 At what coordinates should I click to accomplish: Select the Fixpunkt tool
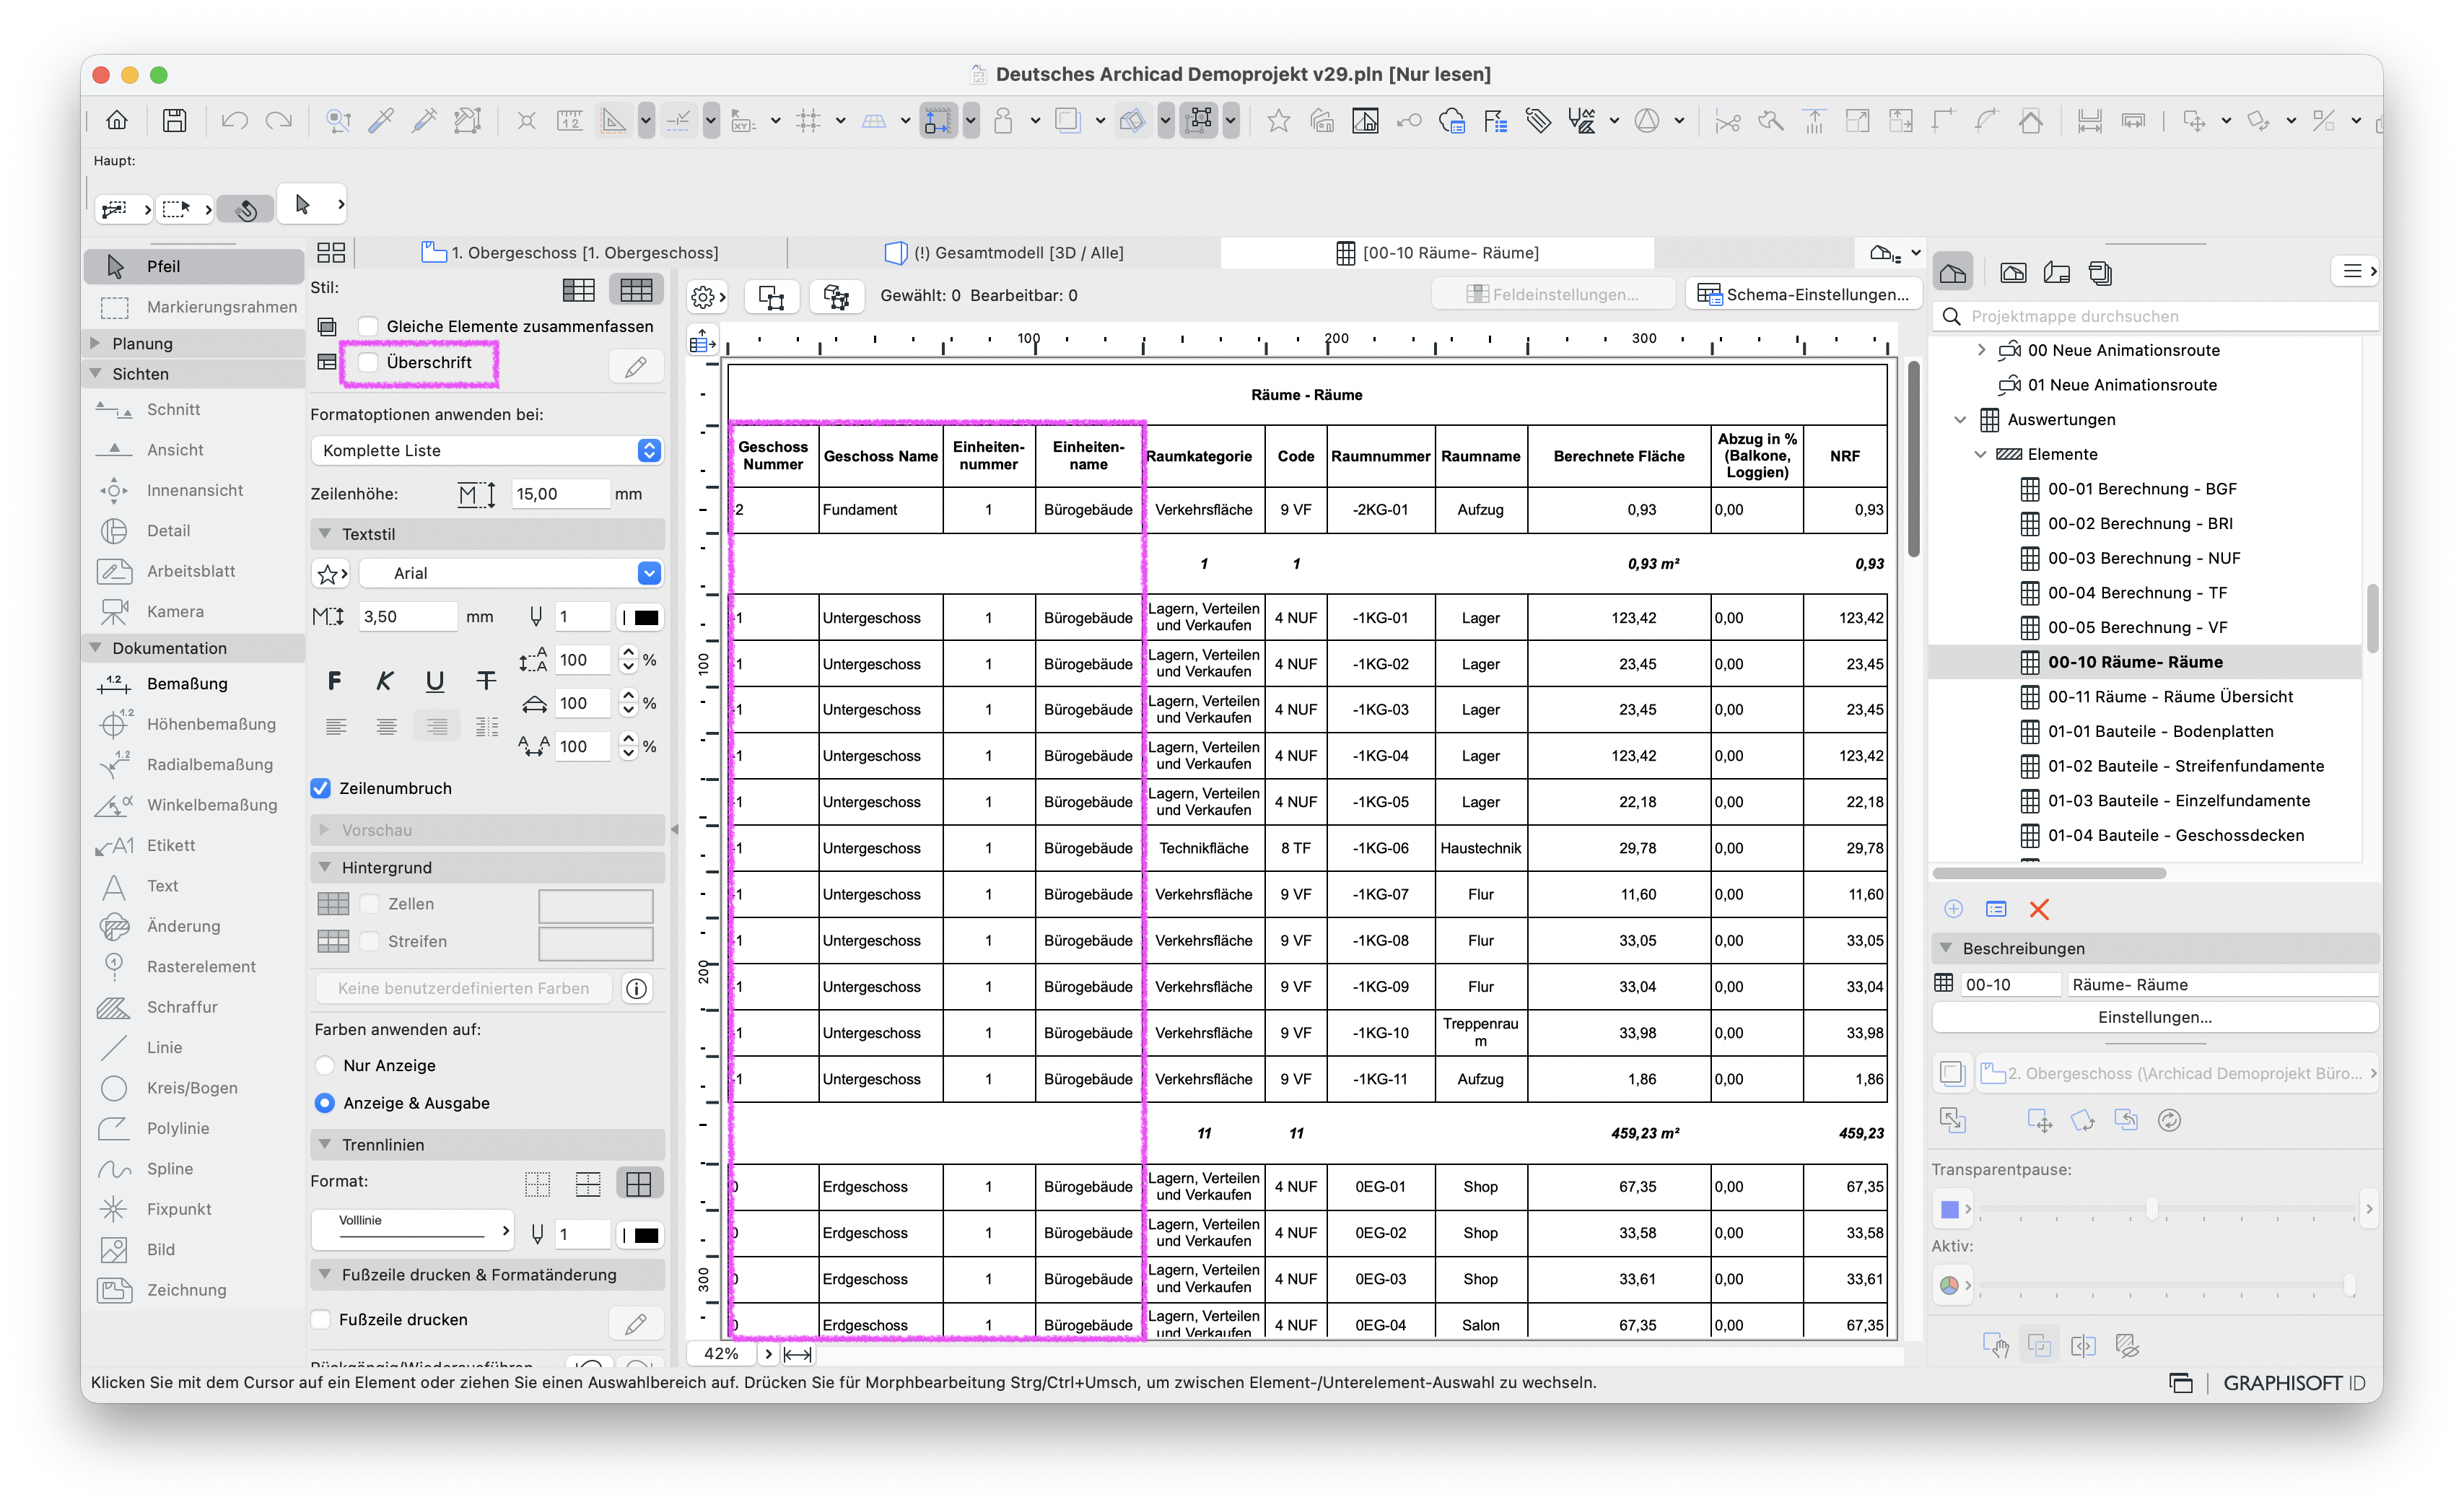(194, 1209)
